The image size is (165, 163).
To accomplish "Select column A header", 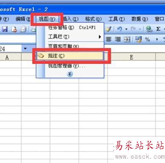I will (7, 57).
